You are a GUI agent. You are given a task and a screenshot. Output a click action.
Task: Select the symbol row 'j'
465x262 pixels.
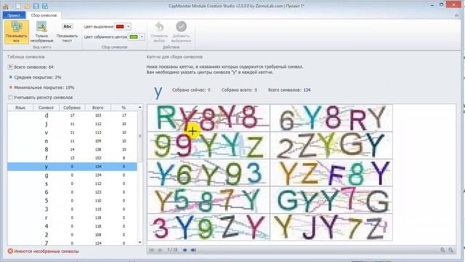pyautogui.click(x=72, y=124)
